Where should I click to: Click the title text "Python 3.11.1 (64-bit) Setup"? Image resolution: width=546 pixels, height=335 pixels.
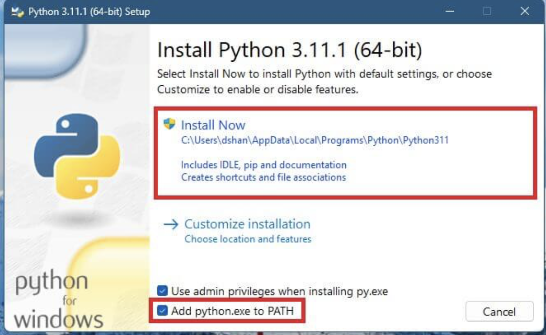[x=89, y=12]
